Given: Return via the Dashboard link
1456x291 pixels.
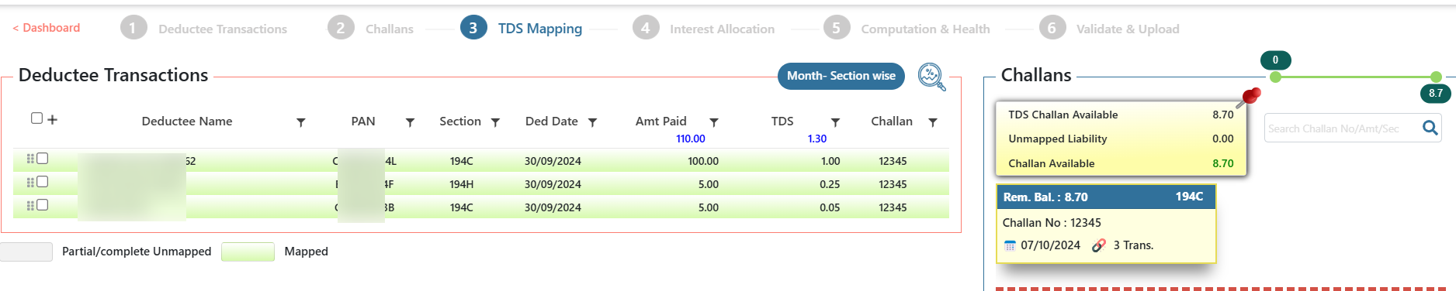Looking at the screenshot, I should (x=47, y=28).
